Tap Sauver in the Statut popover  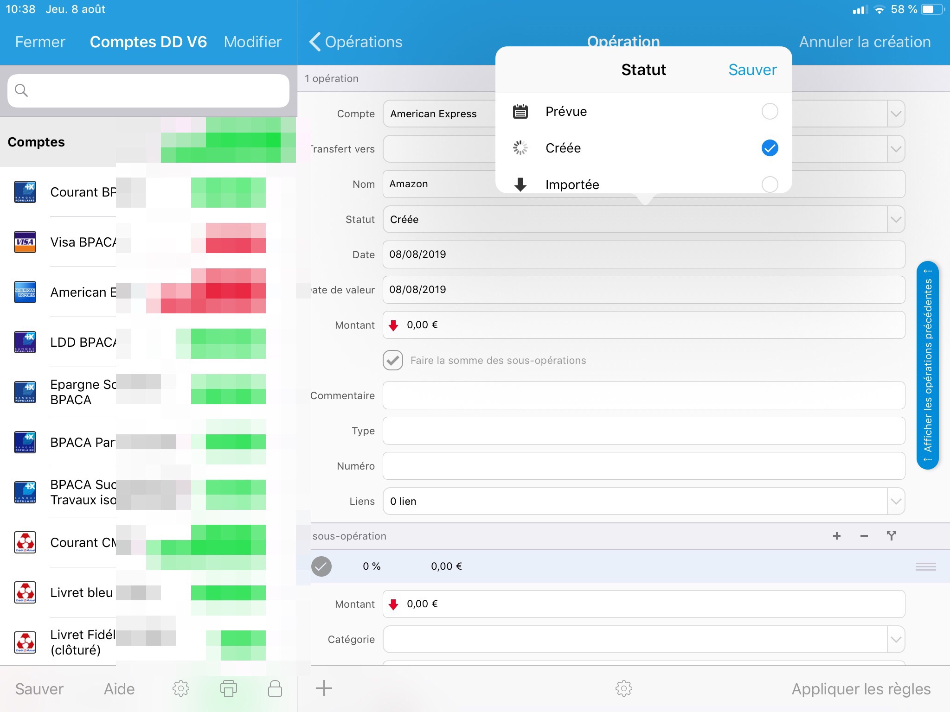click(x=752, y=70)
